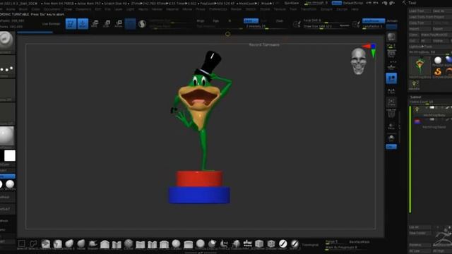The image size is (452, 254).
Task: Click the Save As button
Action: coord(441,11)
